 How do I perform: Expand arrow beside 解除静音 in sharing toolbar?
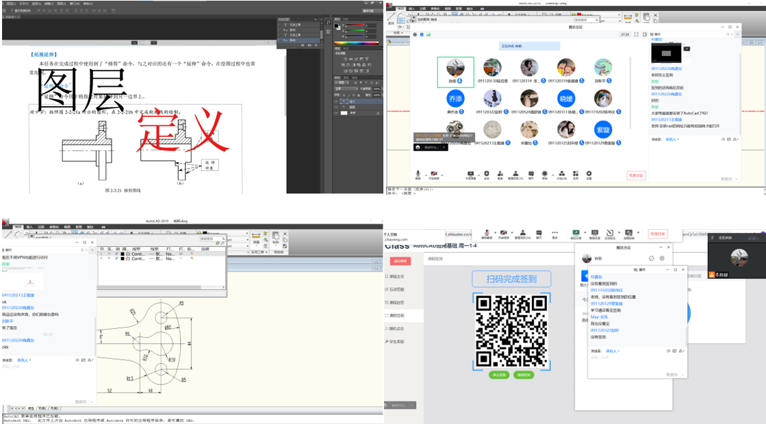point(495,233)
